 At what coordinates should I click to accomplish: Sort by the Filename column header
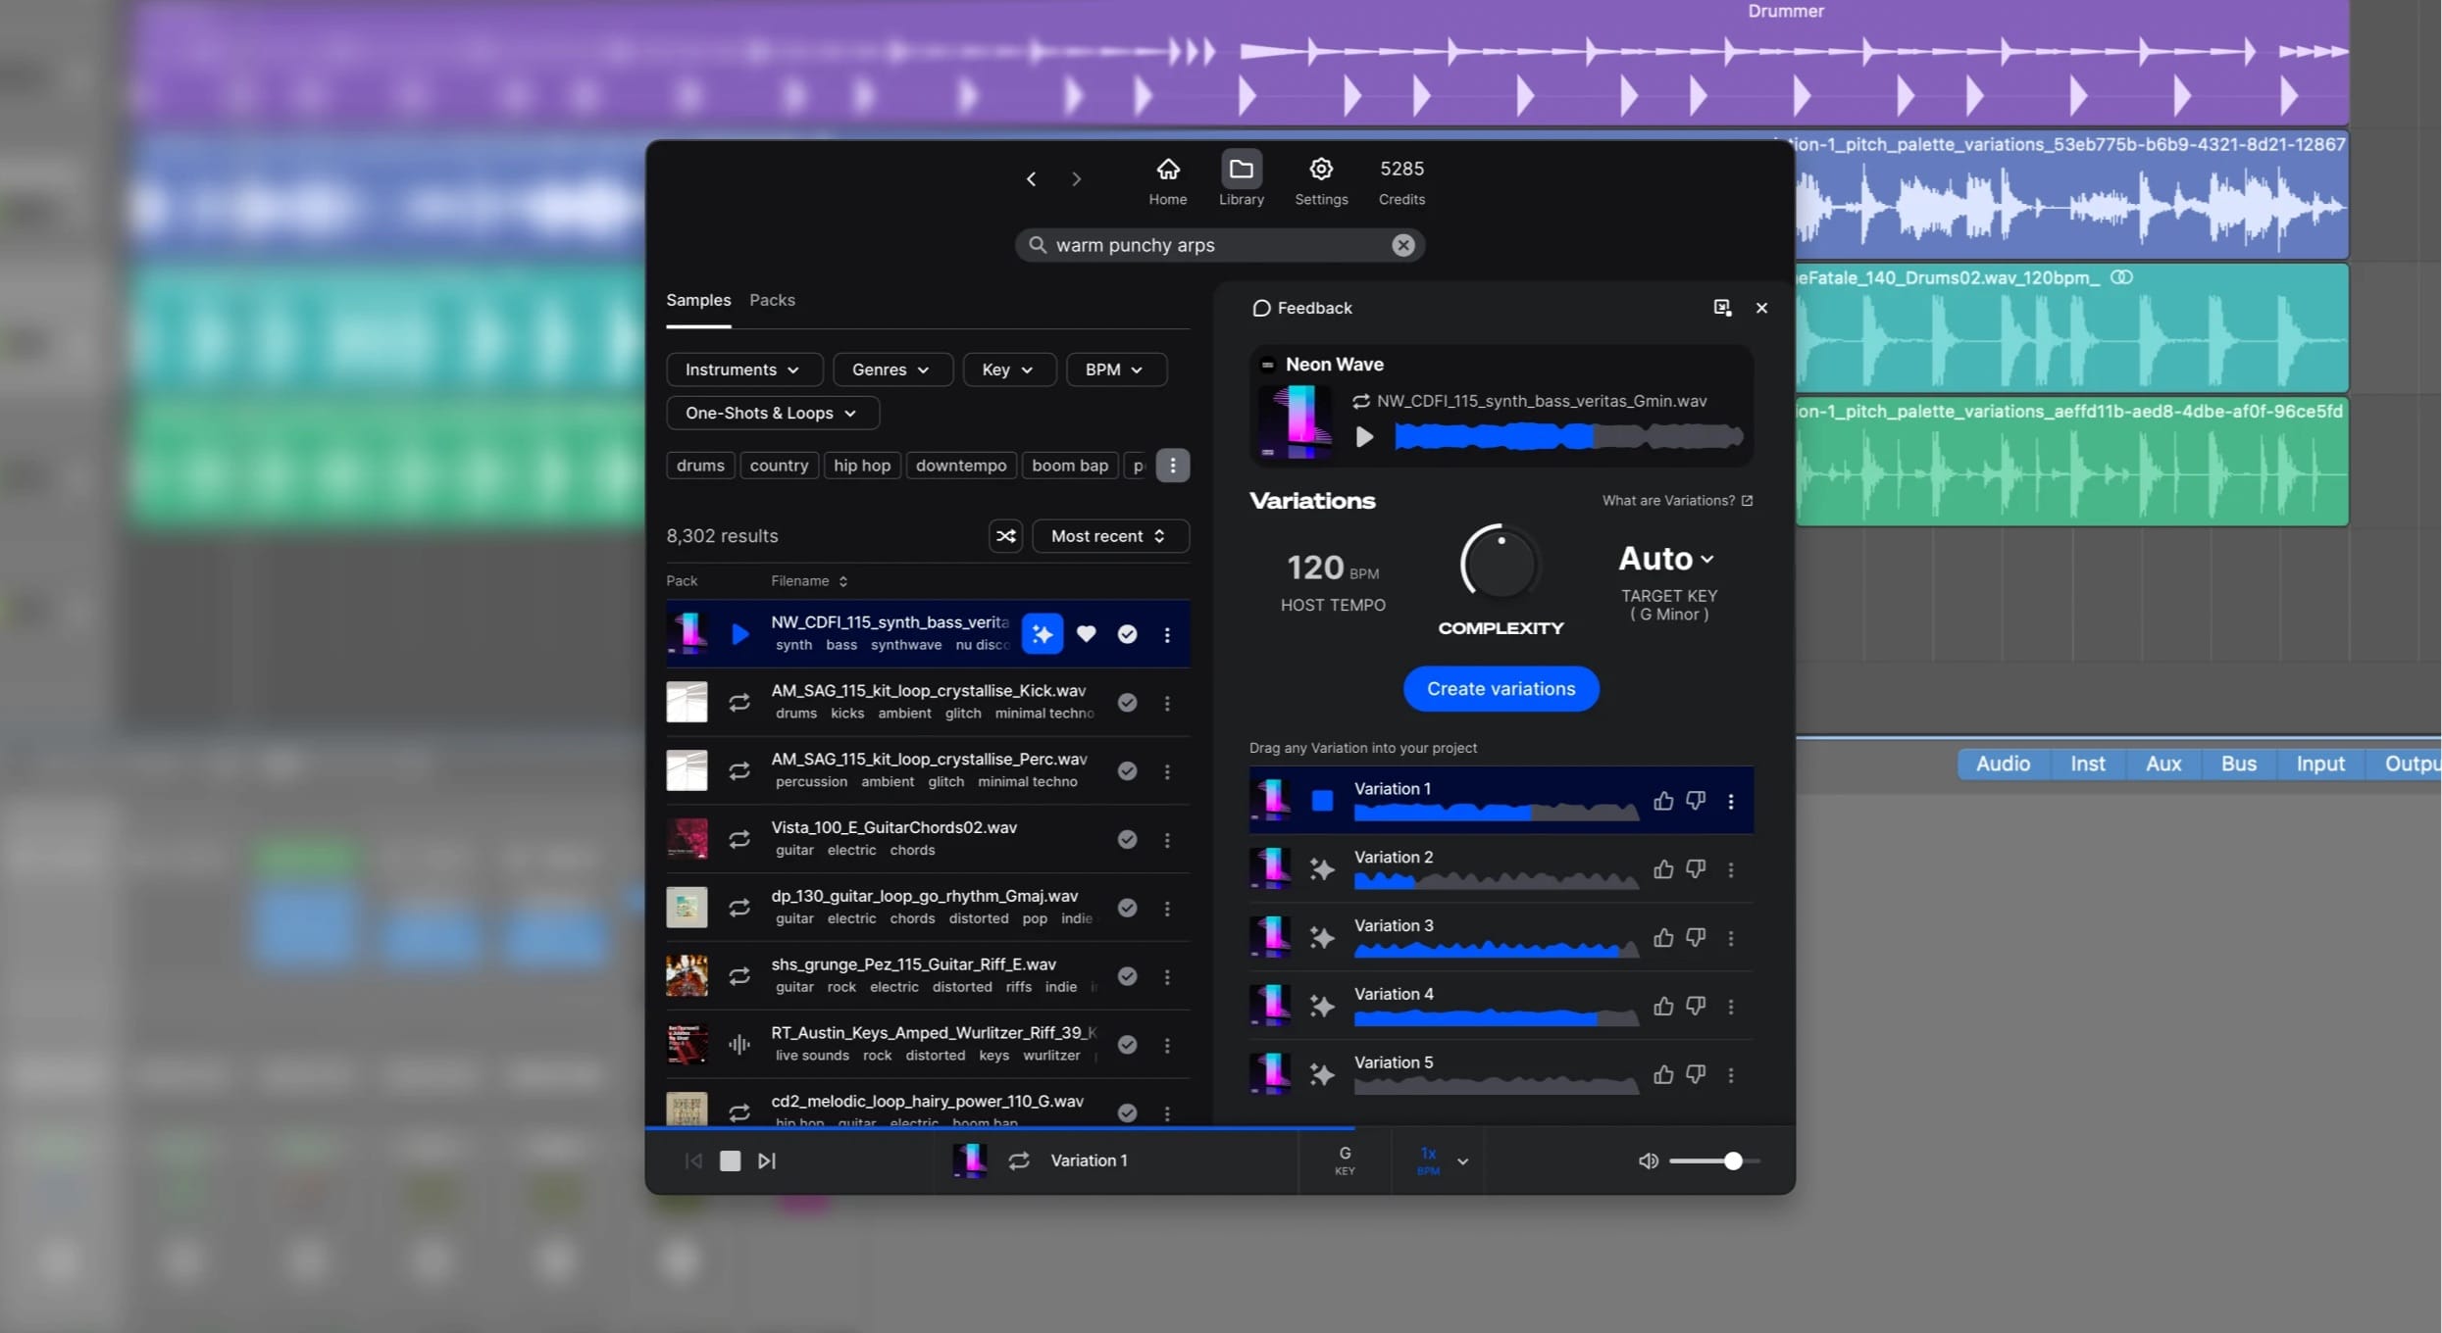point(808,581)
